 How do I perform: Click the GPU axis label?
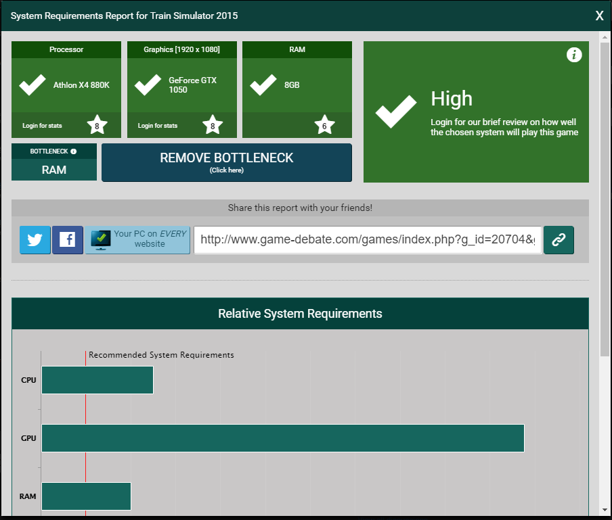(28, 438)
